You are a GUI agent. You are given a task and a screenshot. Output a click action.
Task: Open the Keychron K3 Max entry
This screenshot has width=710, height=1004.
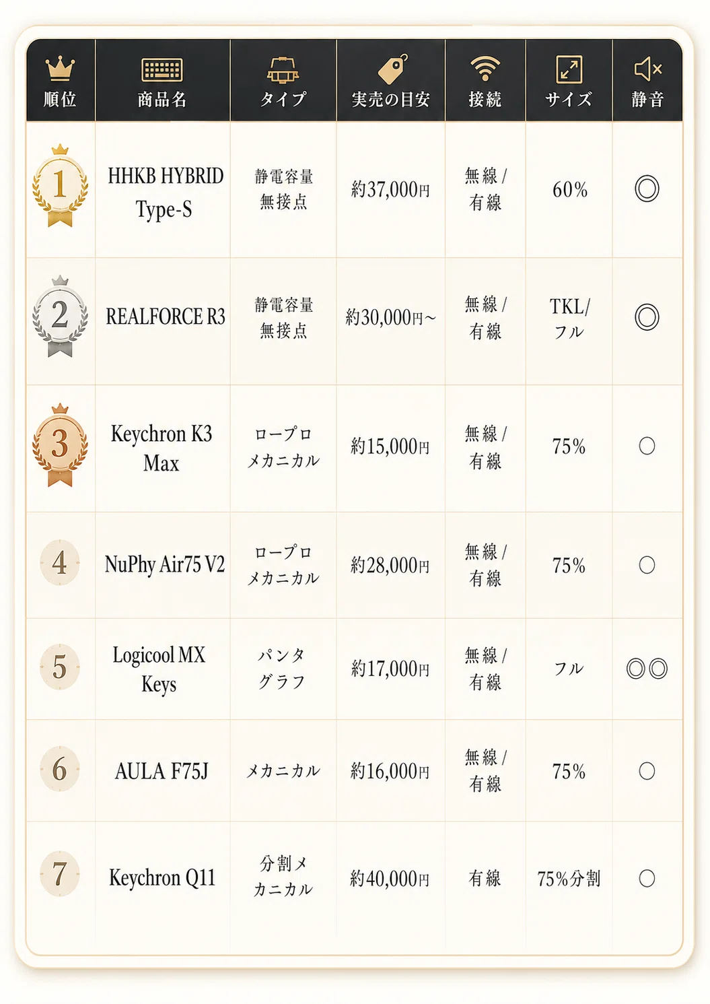[x=162, y=448]
